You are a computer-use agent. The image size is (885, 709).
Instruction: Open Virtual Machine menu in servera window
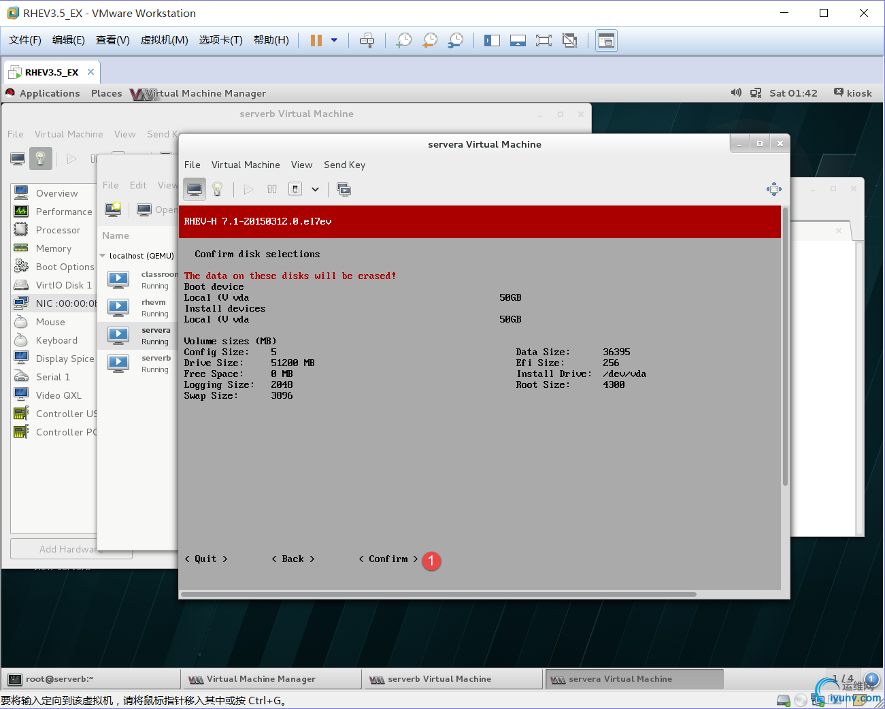246,165
